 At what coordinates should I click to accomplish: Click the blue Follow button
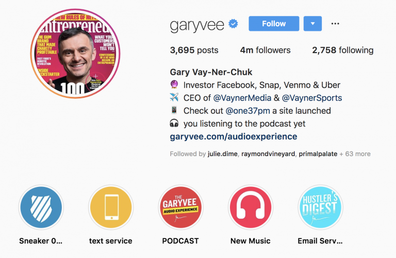[x=274, y=24]
